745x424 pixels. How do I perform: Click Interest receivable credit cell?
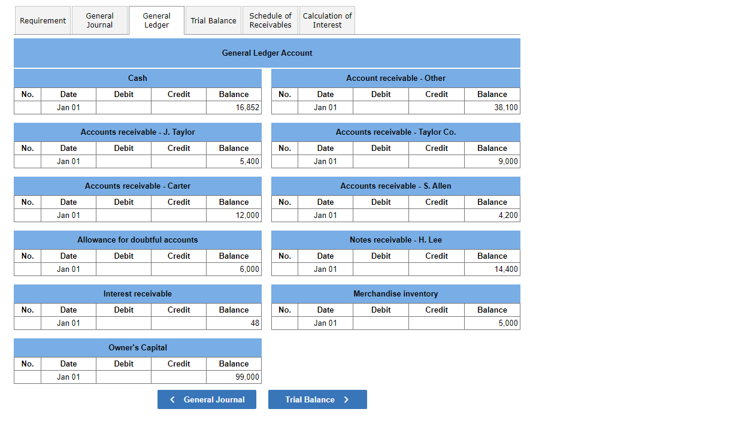click(178, 323)
